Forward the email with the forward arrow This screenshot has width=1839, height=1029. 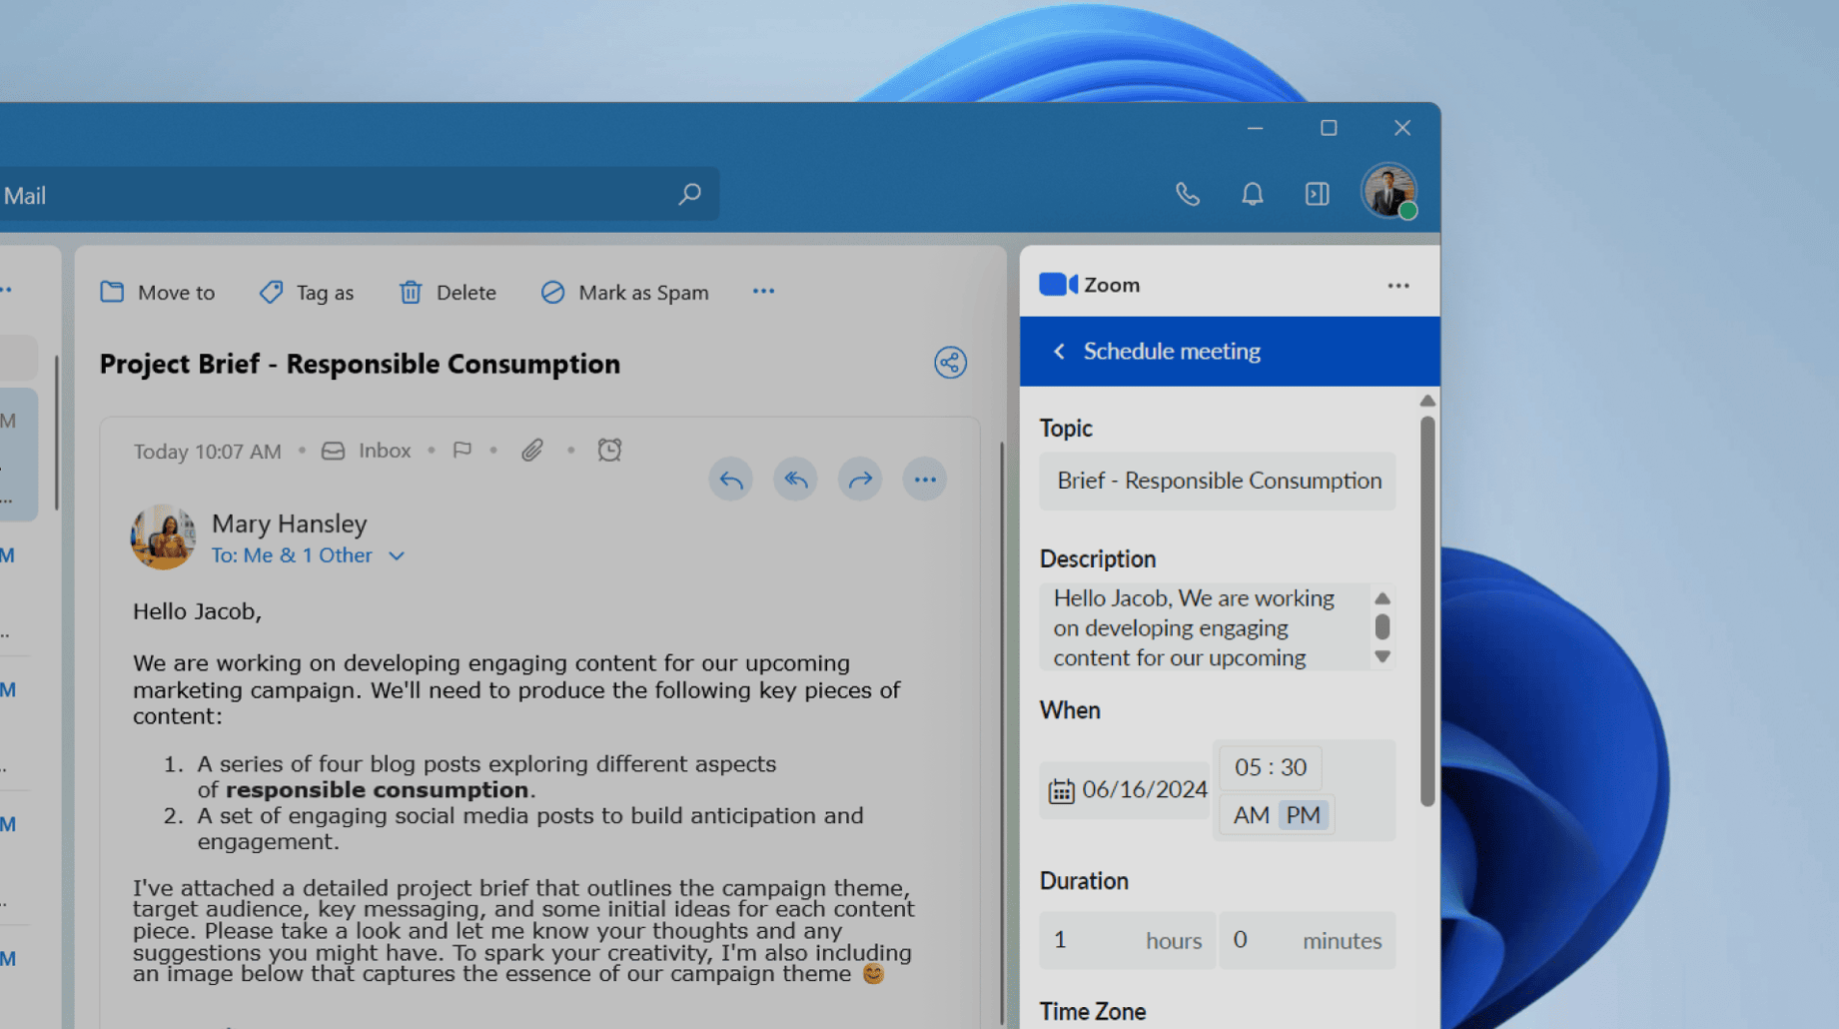[x=860, y=480]
